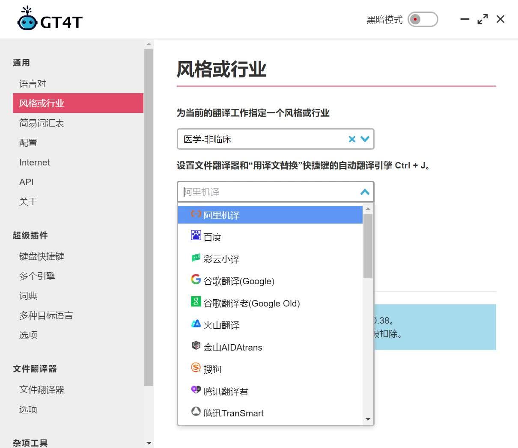Toggle 黑暗模式 dark mode switch
The image size is (518, 448).
coord(423,20)
